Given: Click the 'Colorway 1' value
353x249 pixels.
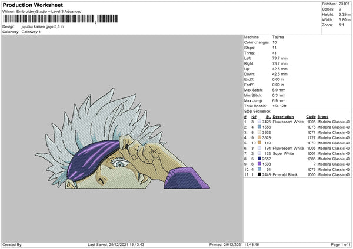Looking at the screenshot, I should click(31, 32).
